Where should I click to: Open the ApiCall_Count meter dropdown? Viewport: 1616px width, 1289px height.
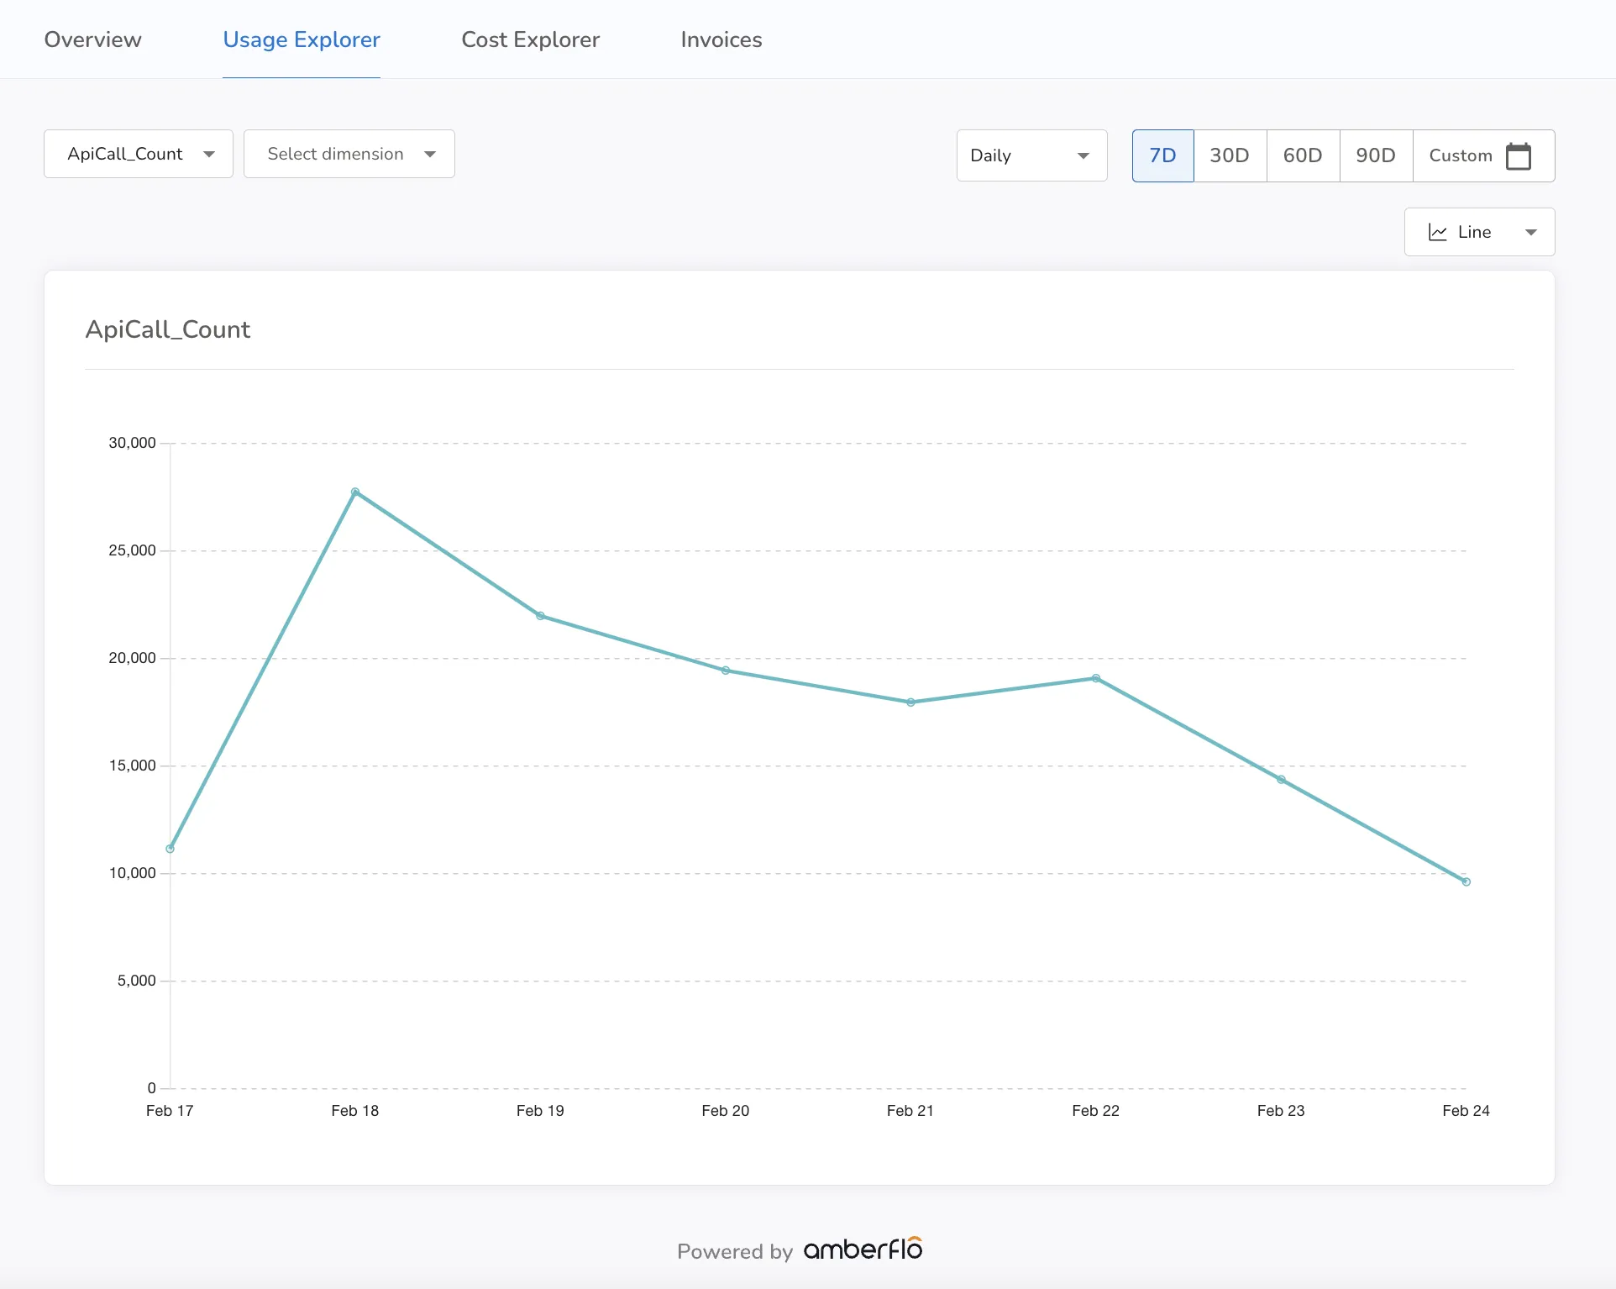139,154
